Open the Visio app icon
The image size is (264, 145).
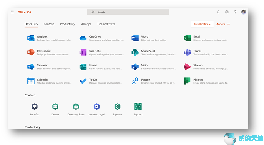135,67
